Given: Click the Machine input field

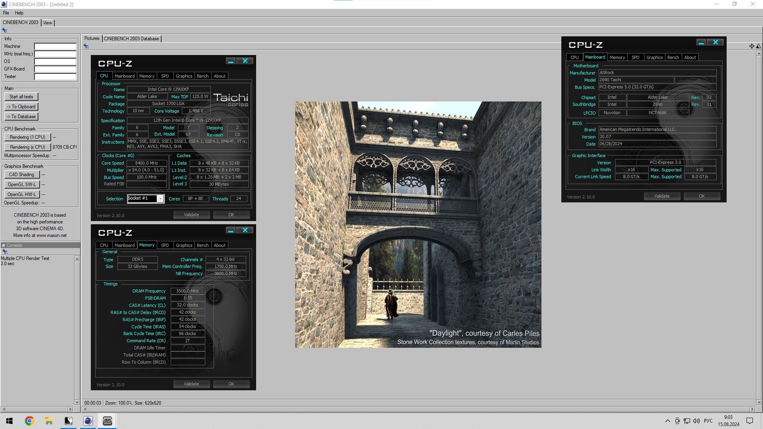Looking at the screenshot, I should (55, 46).
